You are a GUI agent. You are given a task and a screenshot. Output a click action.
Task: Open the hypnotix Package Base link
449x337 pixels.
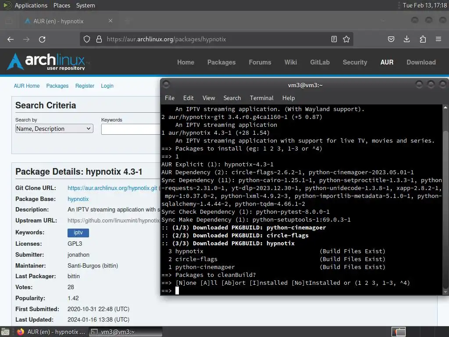click(x=78, y=199)
